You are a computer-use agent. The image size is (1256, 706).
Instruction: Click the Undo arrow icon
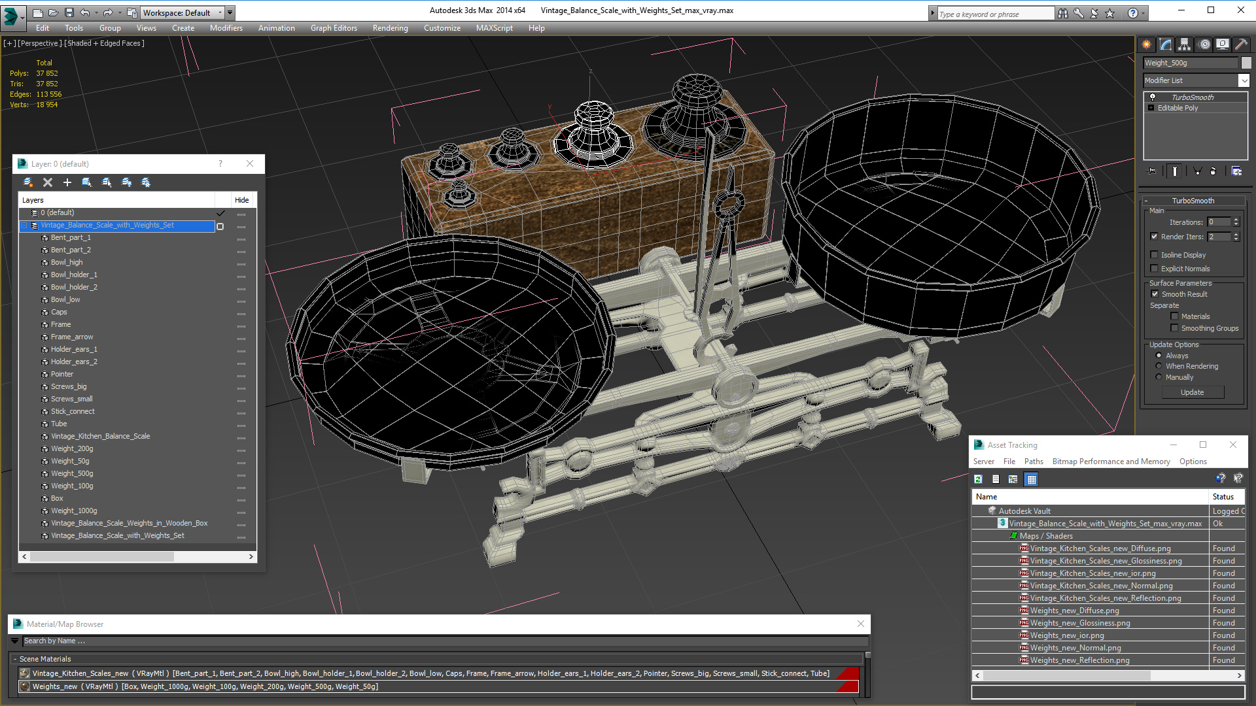[85, 12]
